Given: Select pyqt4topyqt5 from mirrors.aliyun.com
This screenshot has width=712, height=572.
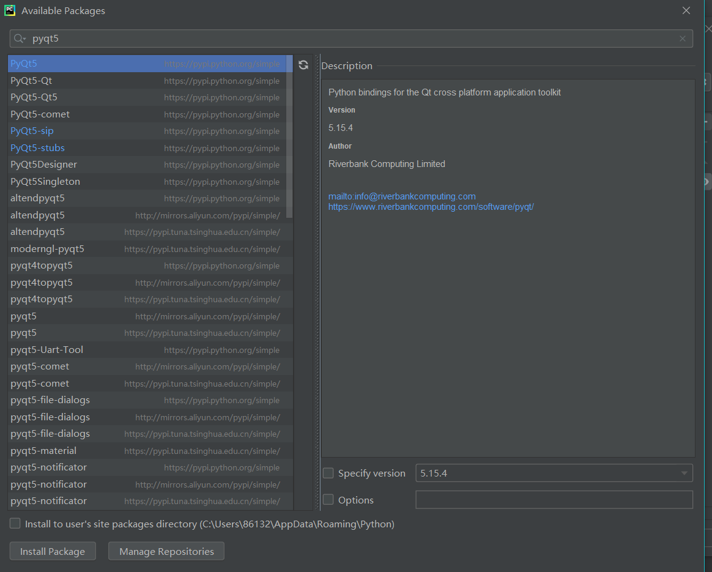Looking at the screenshot, I should pyautogui.click(x=150, y=283).
